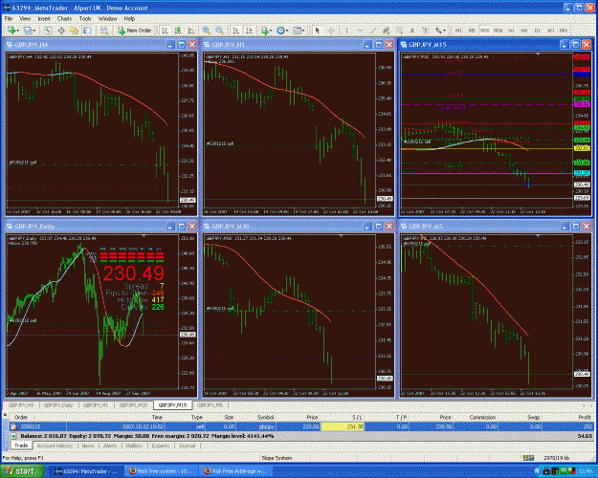This screenshot has width=598, height=478.
Task: Open the Navigator star-folder icon
Action: pyautogui.click(x=74, y=31)
